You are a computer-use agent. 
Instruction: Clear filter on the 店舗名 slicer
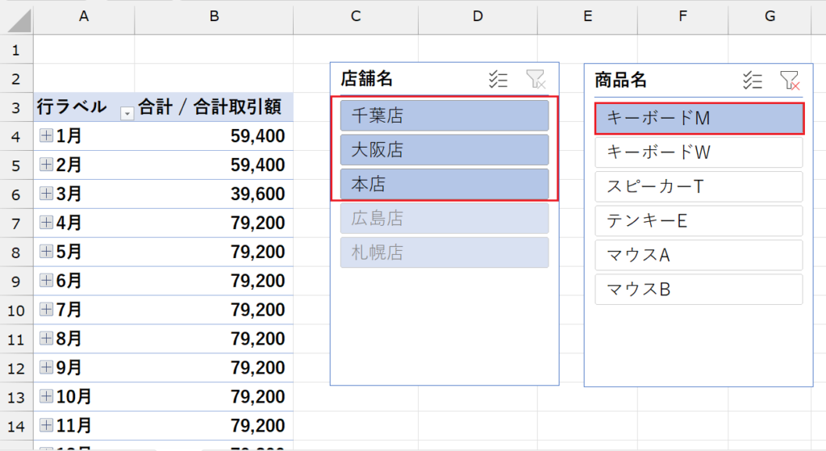click(x=535, y=79)
